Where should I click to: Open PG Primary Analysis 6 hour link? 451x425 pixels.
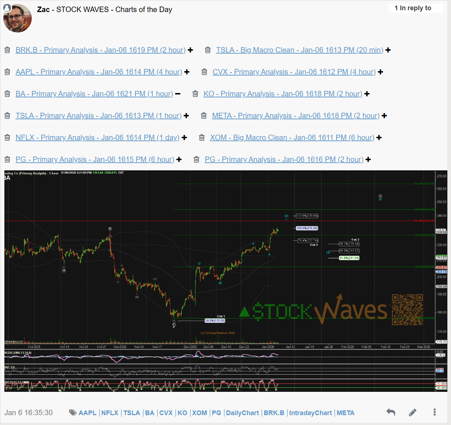pos(95,159)
